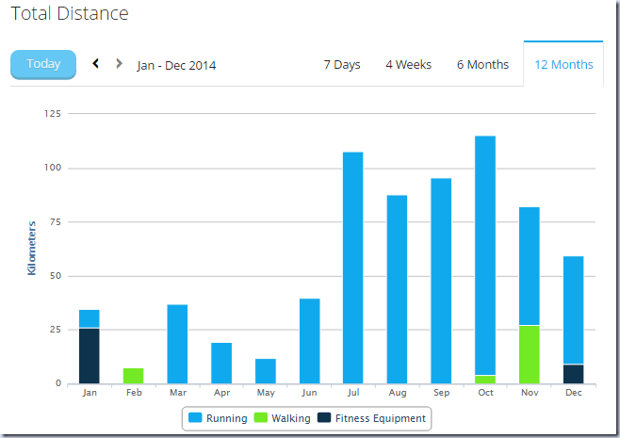
Task: Switch to the 7 Days tab
Action: [342, 64]
